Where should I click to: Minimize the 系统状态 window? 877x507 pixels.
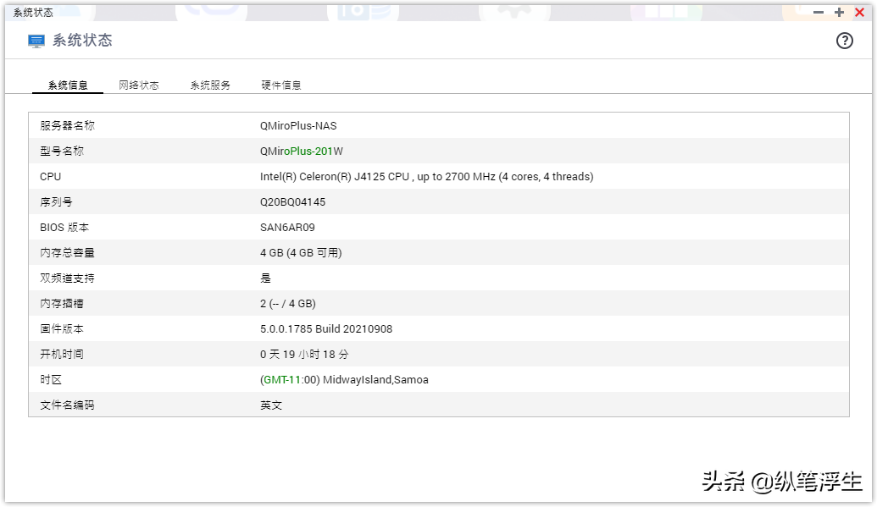(819, 13)
